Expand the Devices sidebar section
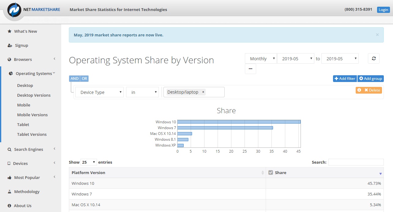Viewport: 393px width, 212px height. click(54, 163)
